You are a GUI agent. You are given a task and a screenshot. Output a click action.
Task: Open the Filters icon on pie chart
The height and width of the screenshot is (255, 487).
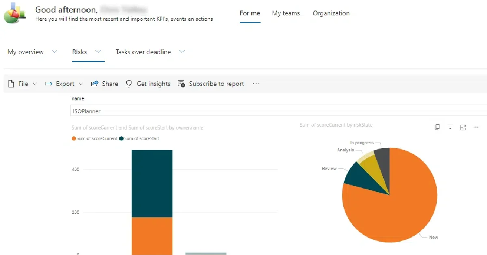[450, 127]
